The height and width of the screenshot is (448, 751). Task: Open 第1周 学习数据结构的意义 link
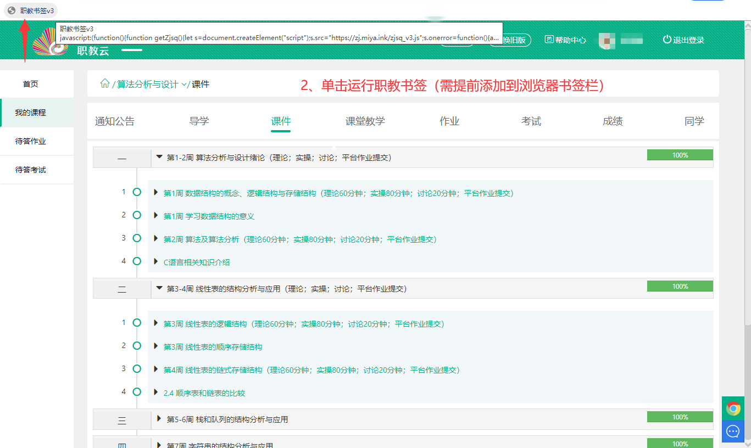point(209,216)
